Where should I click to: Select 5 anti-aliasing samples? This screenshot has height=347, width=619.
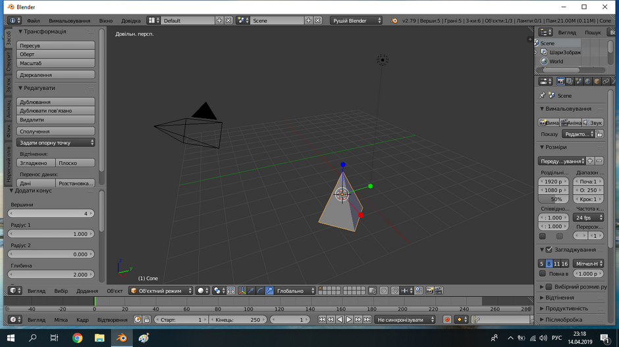(541, 264)
